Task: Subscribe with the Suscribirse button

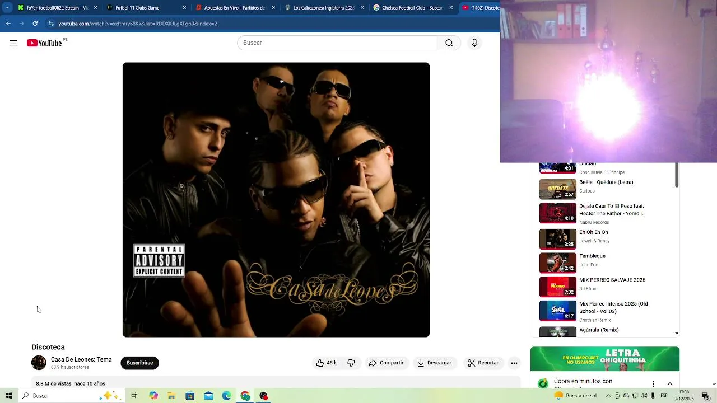Action: click(140, 363)
